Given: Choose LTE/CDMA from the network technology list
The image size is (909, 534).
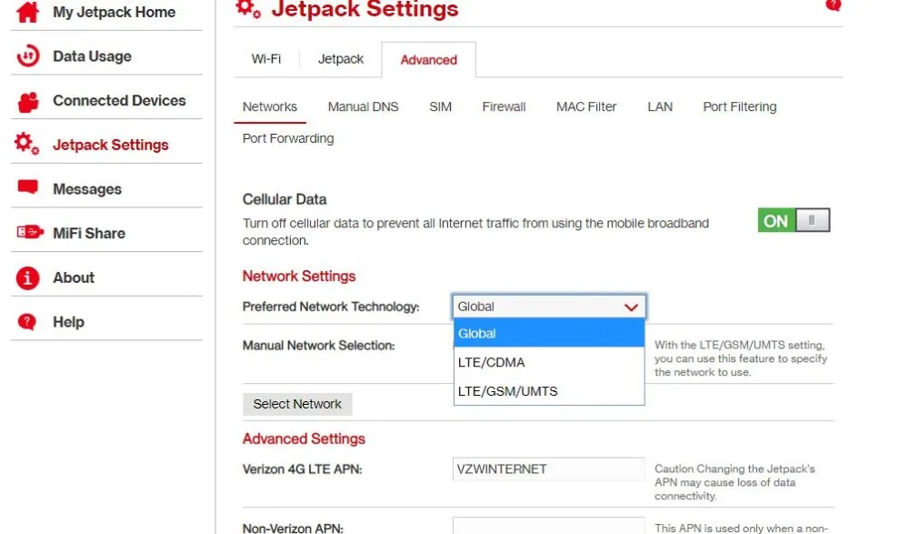Looking at the screenshot, I should (549, 362).
